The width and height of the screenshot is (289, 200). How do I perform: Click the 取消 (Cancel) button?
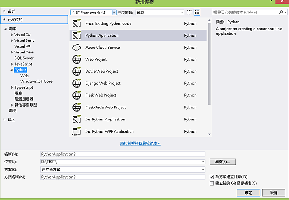(x=274, y=193)
